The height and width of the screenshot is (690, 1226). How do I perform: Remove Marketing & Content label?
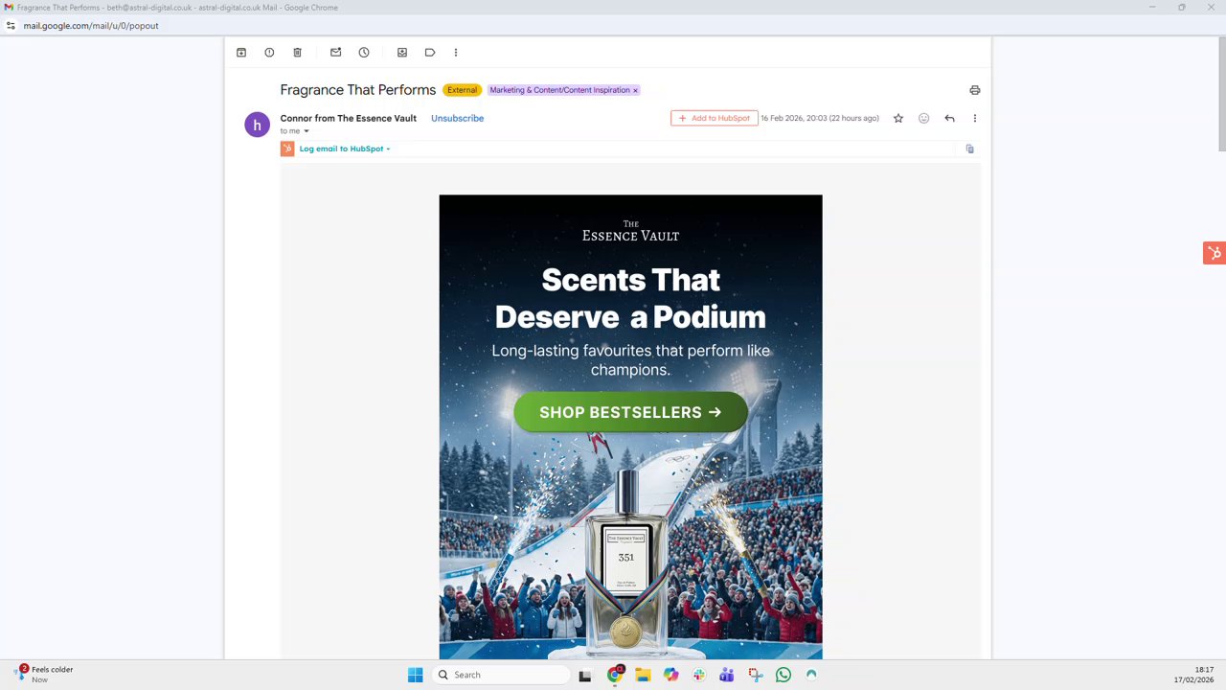[x=635, y=91]
